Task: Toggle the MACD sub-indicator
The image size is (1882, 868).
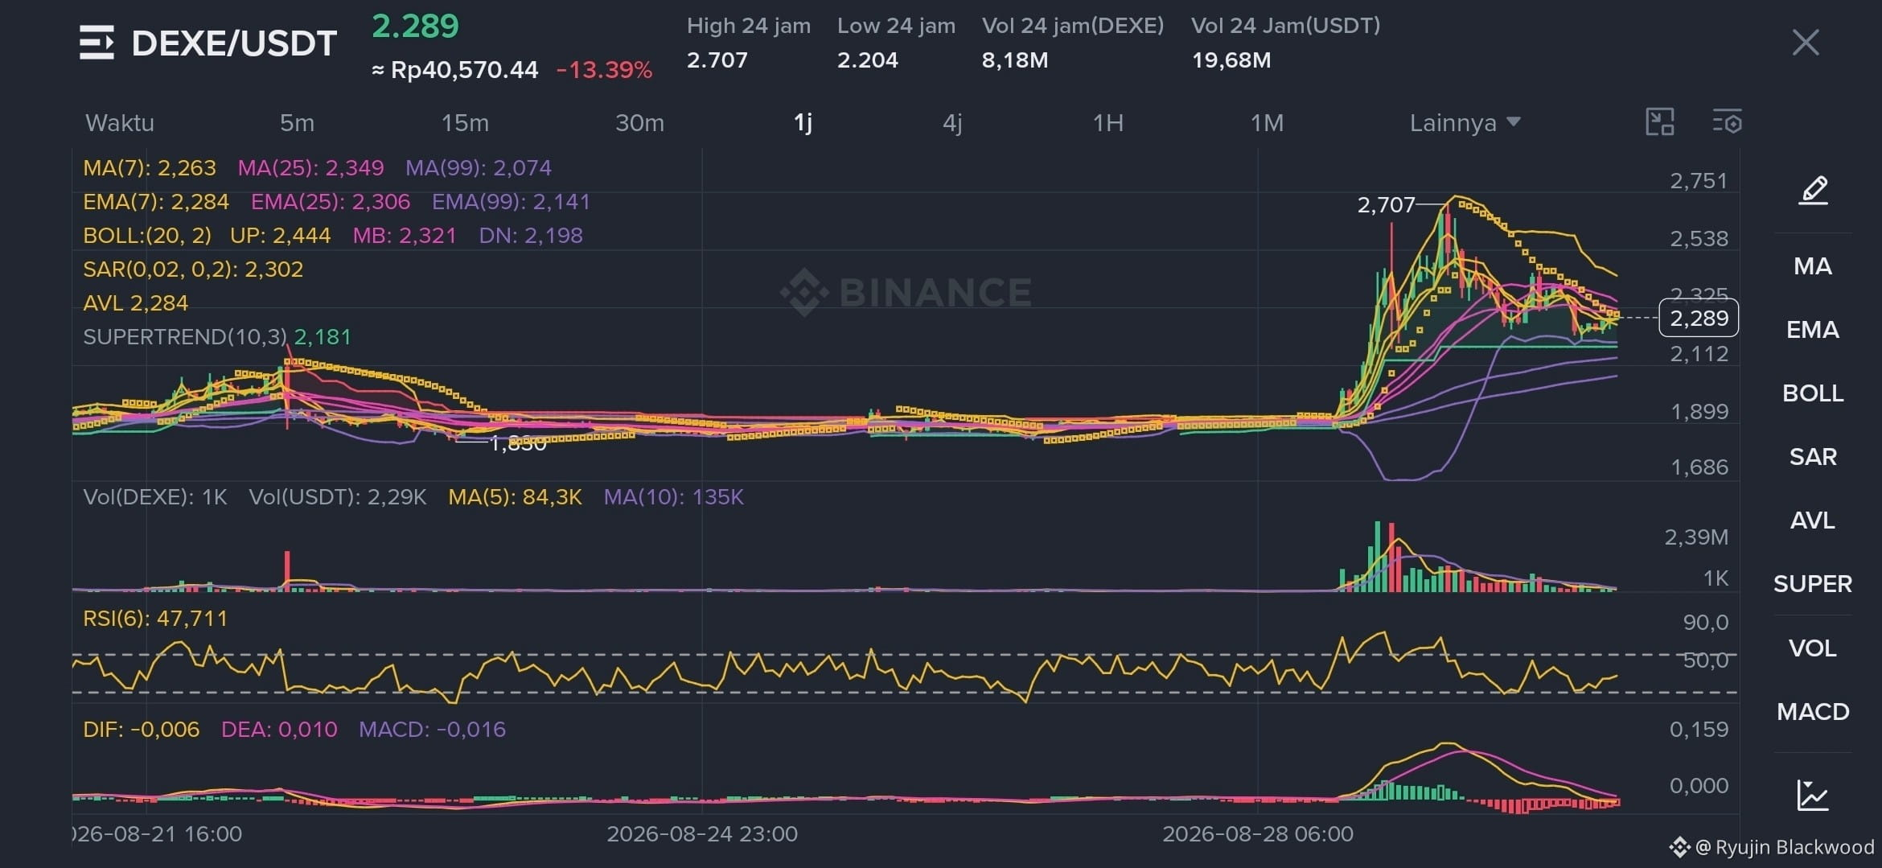Action: 1813,711
